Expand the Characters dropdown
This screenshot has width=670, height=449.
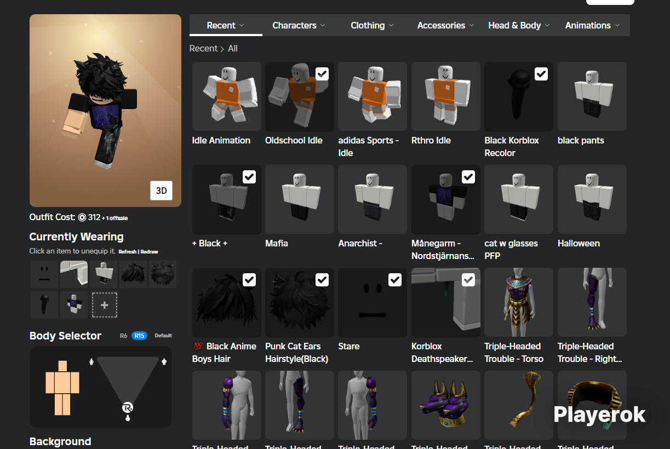[x=299, y=25]
